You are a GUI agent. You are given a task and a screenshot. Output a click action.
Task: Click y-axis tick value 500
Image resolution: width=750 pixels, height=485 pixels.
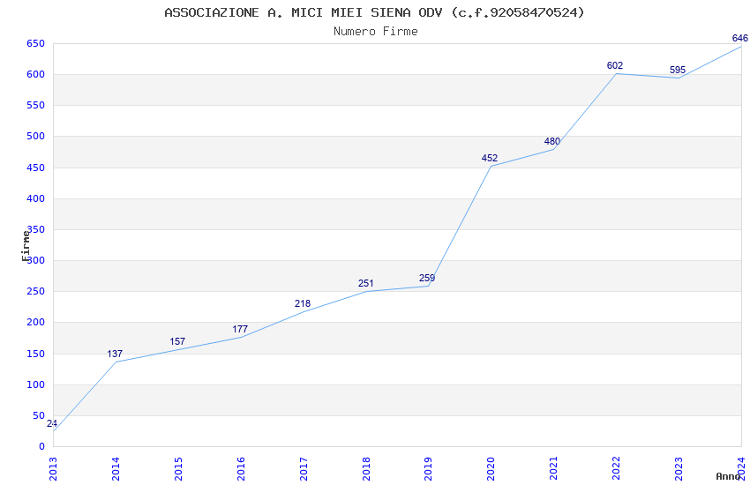click(36, 136)
